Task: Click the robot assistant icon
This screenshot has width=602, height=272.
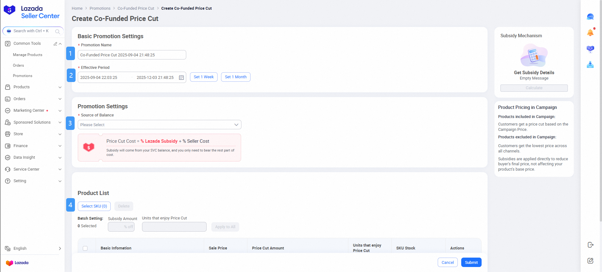Action: (590, 49)
